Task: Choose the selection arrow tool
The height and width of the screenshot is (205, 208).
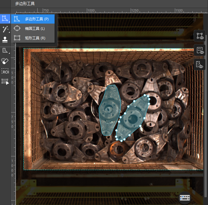Action: point(5,81)
